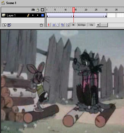Center the playhead frame in the timeline
Viewport: 124px width, 133px height.
click(49, 25)
